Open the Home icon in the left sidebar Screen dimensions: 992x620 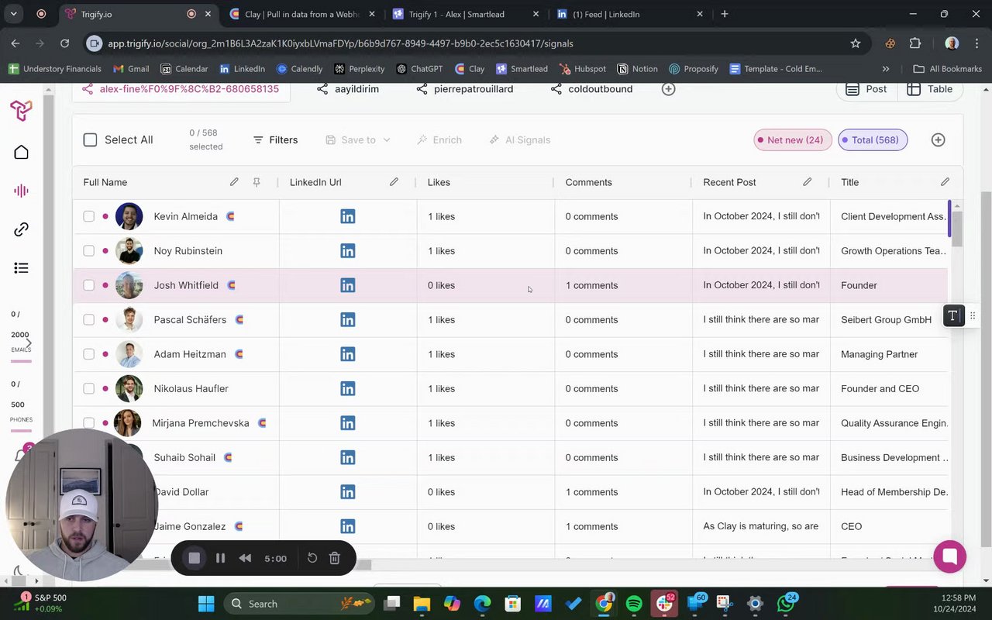click(21, 152)
